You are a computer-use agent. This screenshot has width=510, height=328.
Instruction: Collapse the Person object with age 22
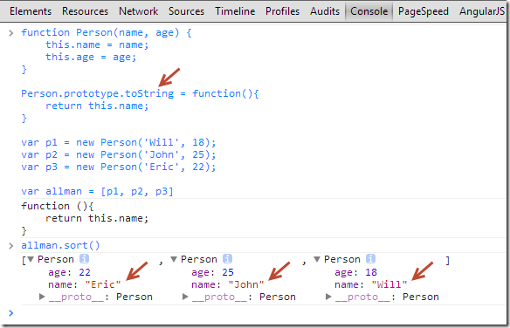coord(31,259)
